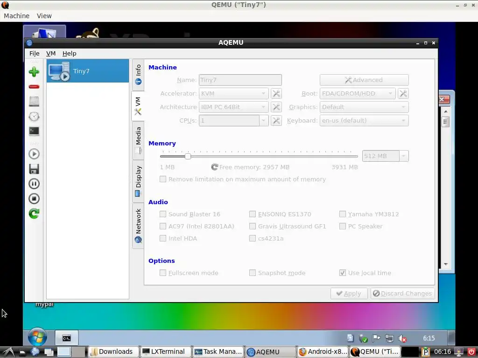Add a new VM with green plus icon
The width and height of the screenshot is (478, 358).
coord(34,72)
